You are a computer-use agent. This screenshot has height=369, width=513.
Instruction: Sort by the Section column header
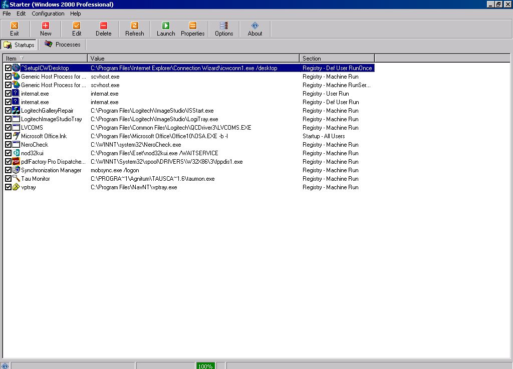[x=336, y=59]
